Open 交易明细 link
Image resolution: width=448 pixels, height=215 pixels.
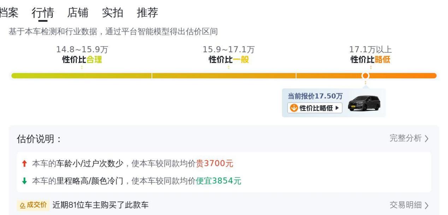[x=405, y=205]
